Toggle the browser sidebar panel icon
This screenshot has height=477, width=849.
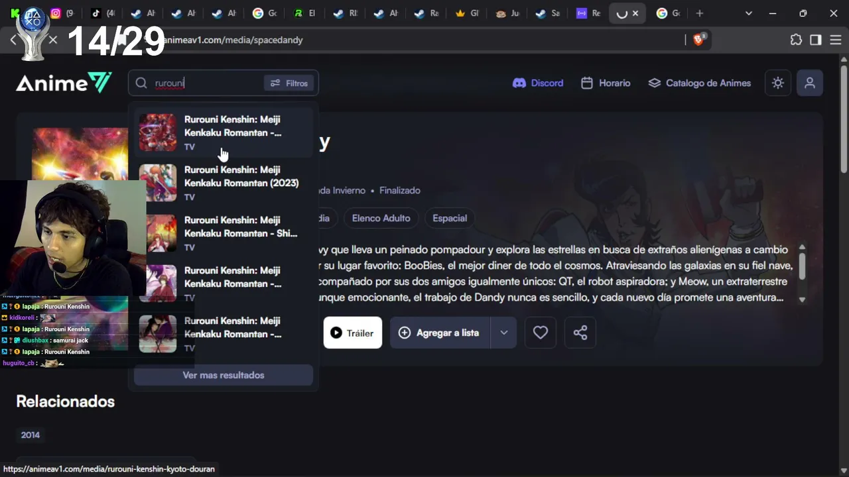click(x=816, y=40)
